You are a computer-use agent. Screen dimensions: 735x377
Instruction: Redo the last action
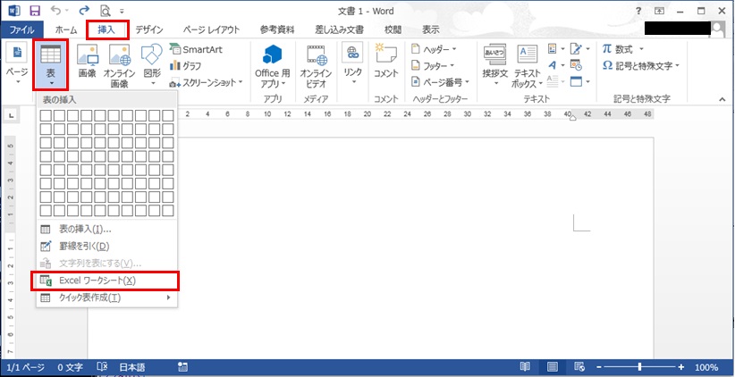coord(84,11)
